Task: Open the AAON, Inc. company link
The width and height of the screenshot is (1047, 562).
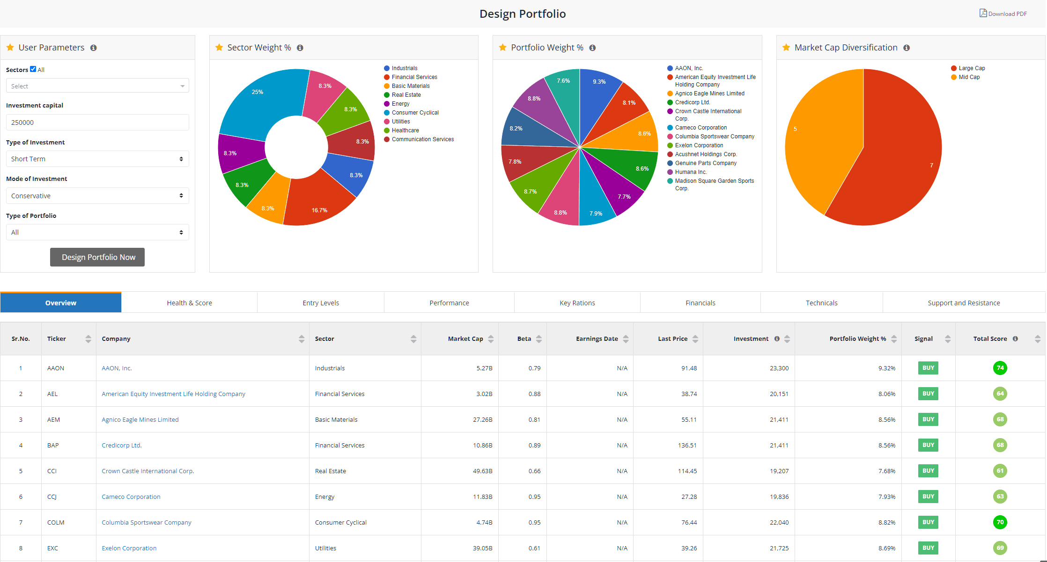Action: pyautogui.click(x=117, y=368)
